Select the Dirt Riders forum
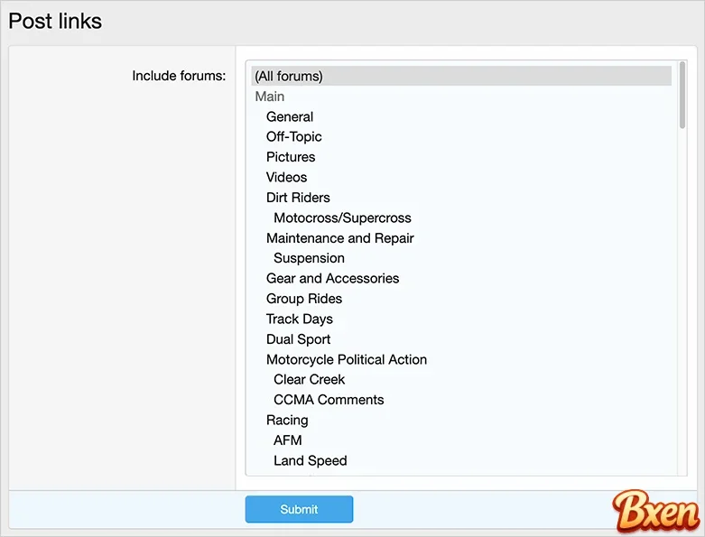This screenshot has width=705, height=537. pyautogui.click(x=298, y=198)
